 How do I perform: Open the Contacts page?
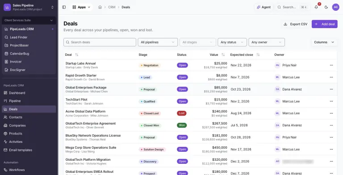(x=29, y=117)
